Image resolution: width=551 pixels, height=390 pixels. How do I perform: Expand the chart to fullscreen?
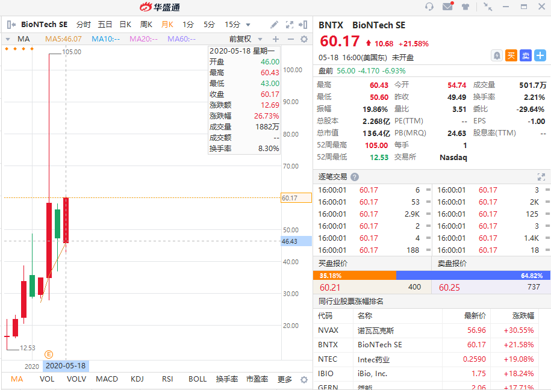point(289,25)
